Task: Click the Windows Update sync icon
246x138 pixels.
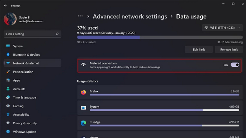Action: click(8, 131)
